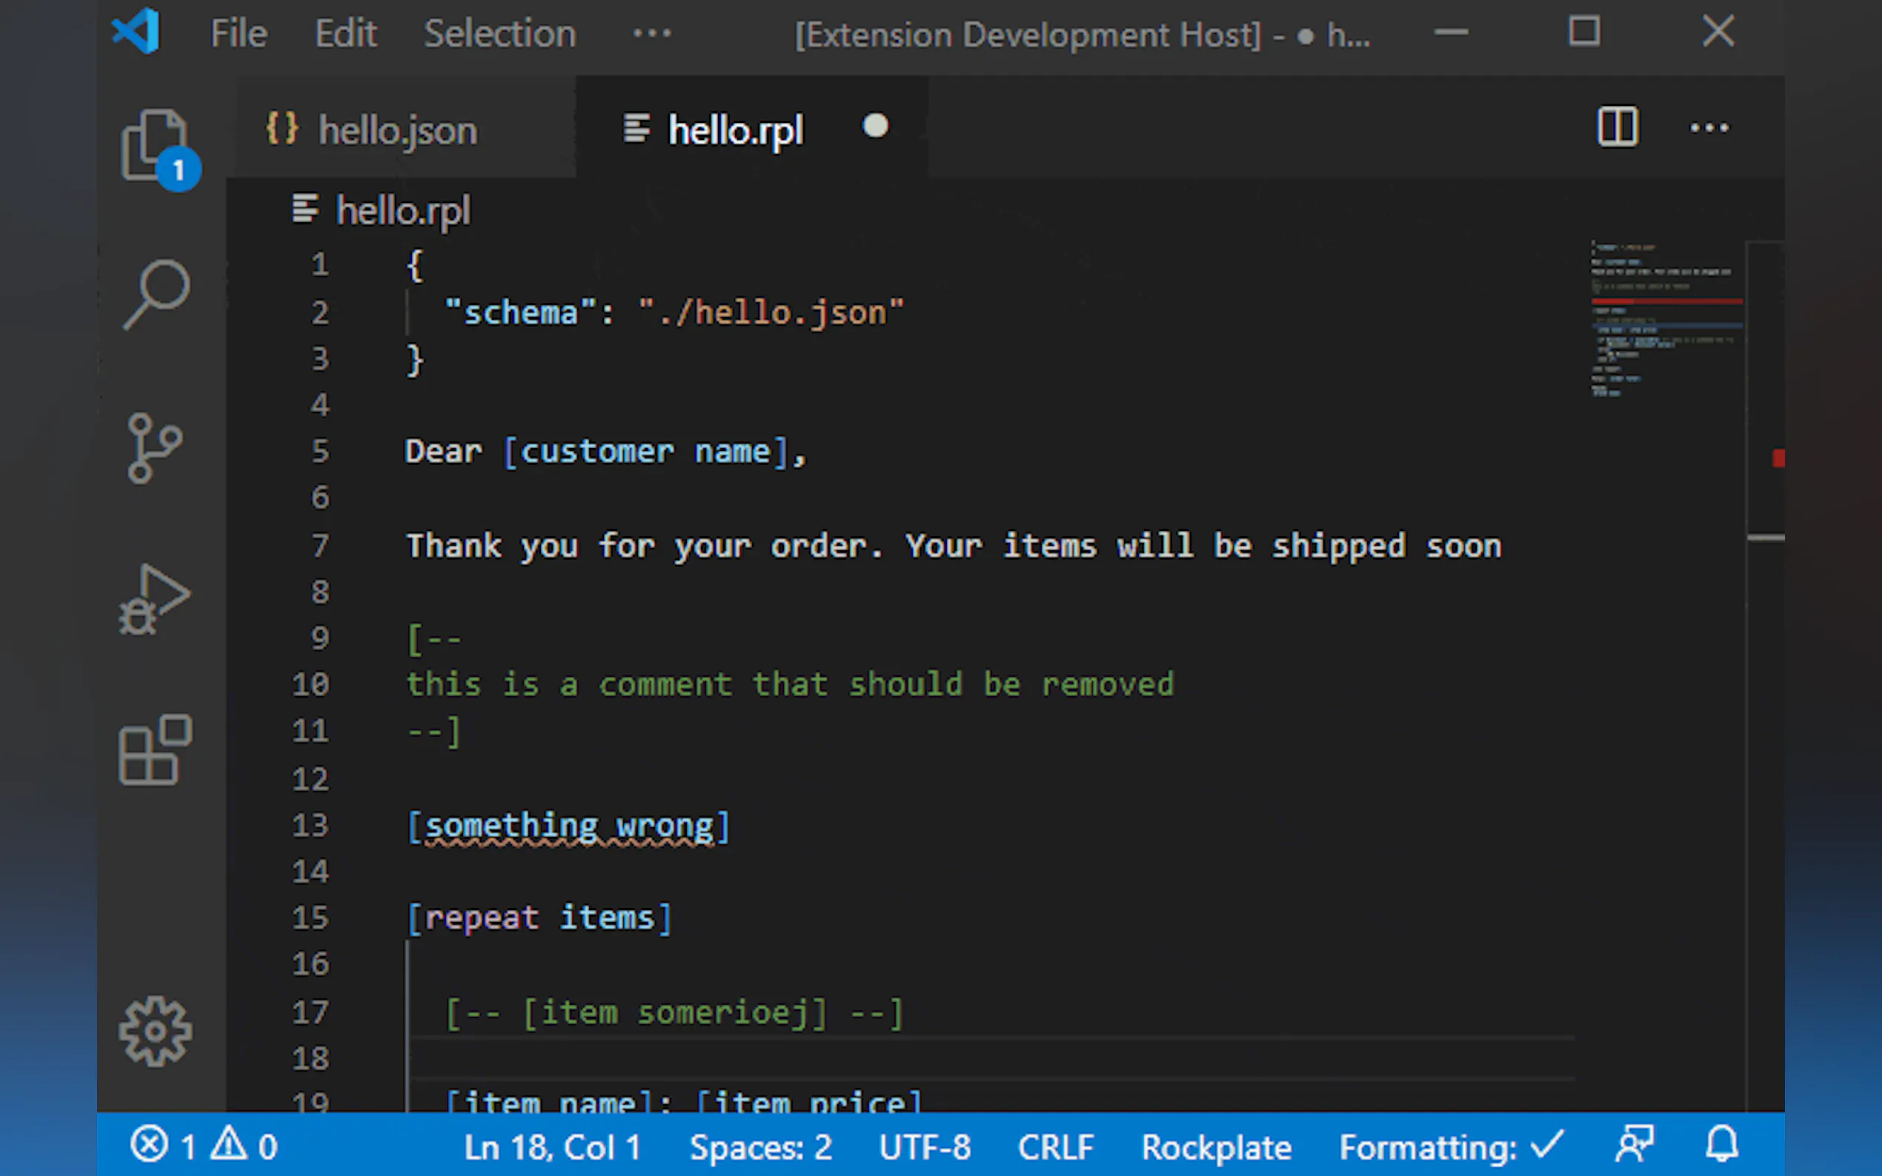Open the Search view in activity bar
Viewport: 1882px width, 1176px height.
tap(156, 294)
